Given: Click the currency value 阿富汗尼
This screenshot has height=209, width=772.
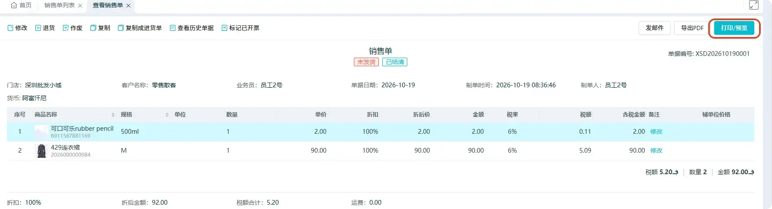Looking at the screenshot, I should click(35, 98).
